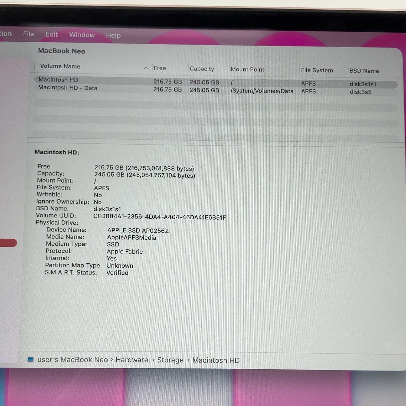Sort by the Volume Name column header
Image resolution: width=406 pixels, height=406 pixels.
60,66
